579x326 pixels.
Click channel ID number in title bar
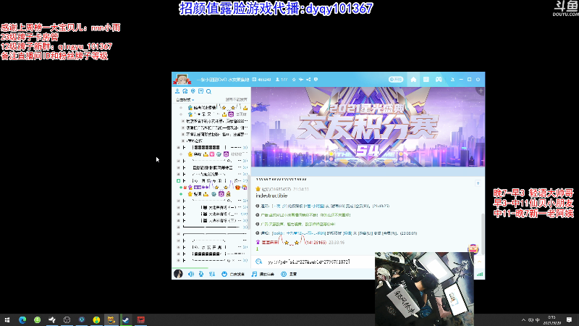point(264,80)
